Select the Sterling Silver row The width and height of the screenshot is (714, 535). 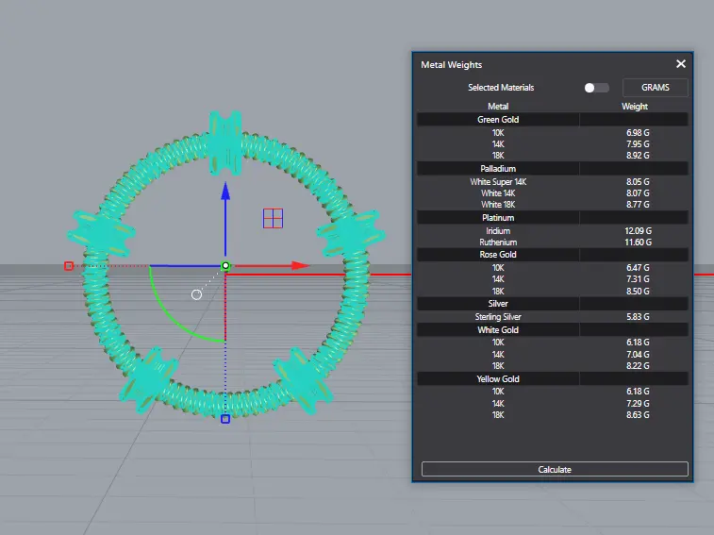click(x=498, y=317)
